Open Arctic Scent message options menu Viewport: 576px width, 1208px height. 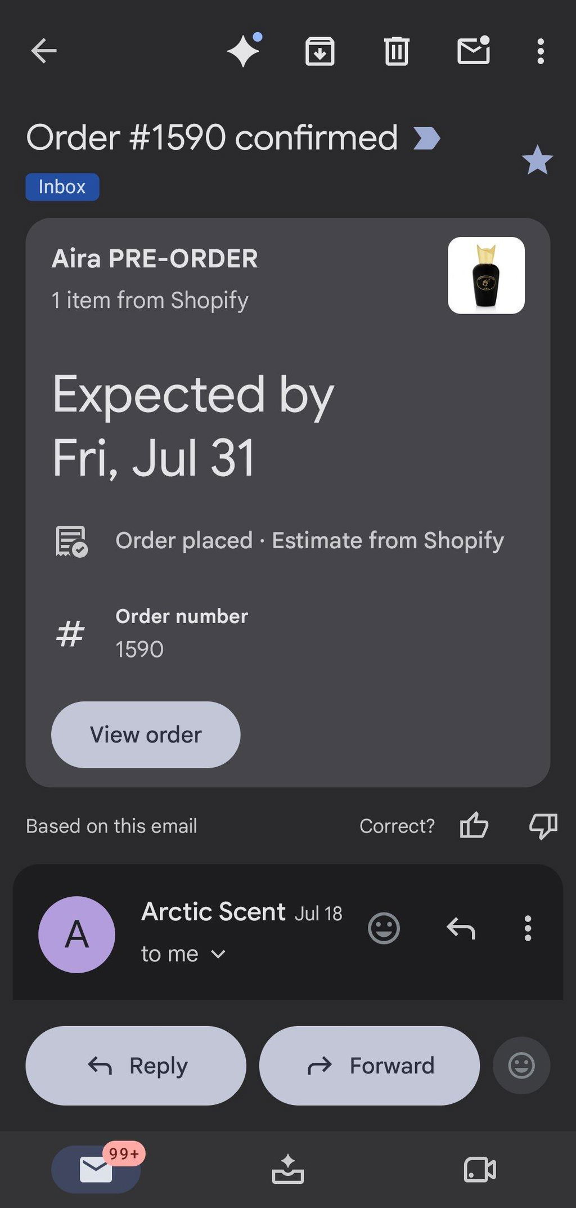[x=528, y=928]
